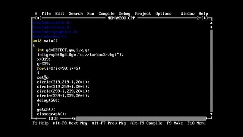243x137 pixels.
Task: Open the system menu (≡) icon
Action: click(x=36, y=14)
